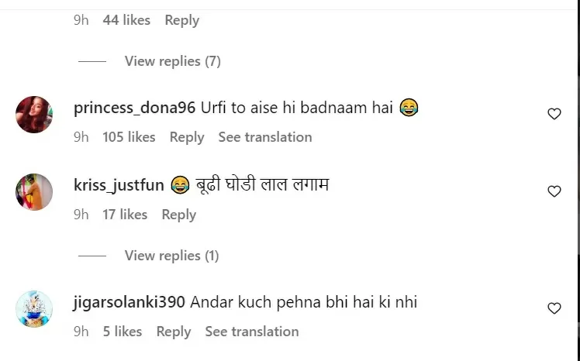The image size is (580, 361).
Task: Reply to princess_dona96's comment
Action: click(186, 137)
